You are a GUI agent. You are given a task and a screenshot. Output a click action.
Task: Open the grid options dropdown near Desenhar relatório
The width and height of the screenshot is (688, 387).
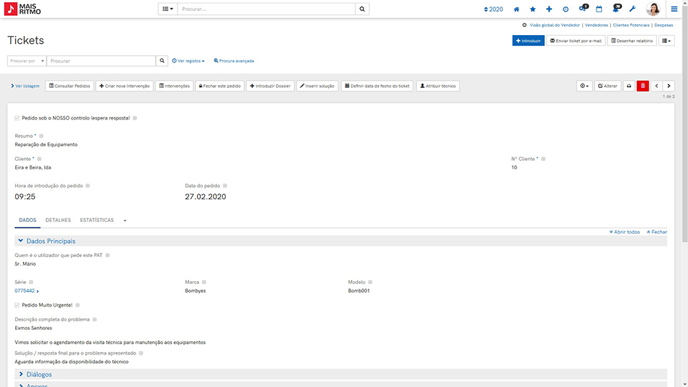[x=666, y=41]
